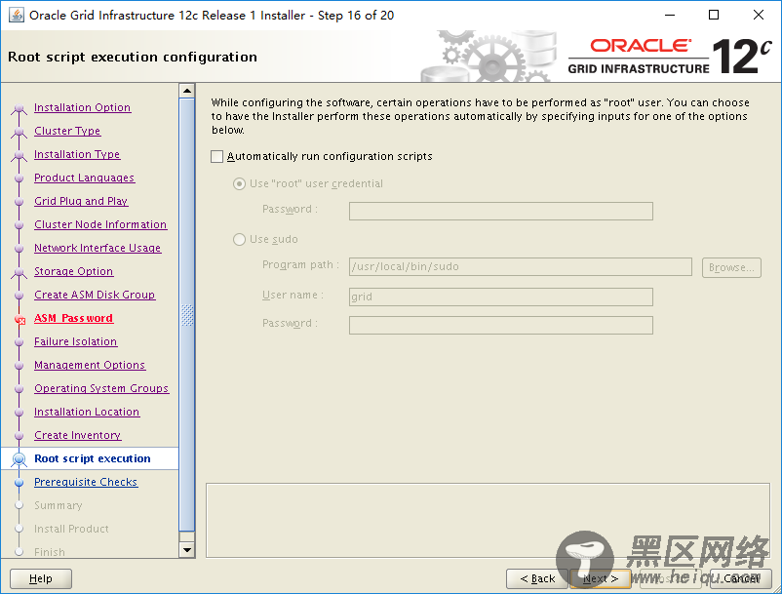
Task: Open the Network Interface Usage step
Action: pyautogui.click(x=98, y=248)
